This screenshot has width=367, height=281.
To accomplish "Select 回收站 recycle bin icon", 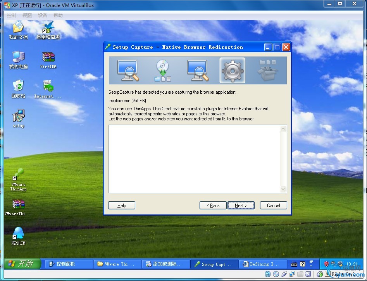I will coord(18,89).
